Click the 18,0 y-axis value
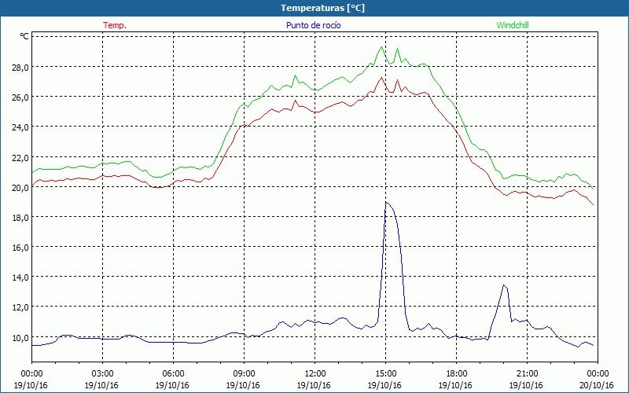This screenshot has width=629, height=393. pyautogui.click(x=20, y=218)
